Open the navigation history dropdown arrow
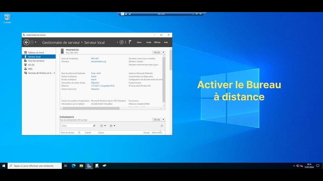 pos(36,42)
